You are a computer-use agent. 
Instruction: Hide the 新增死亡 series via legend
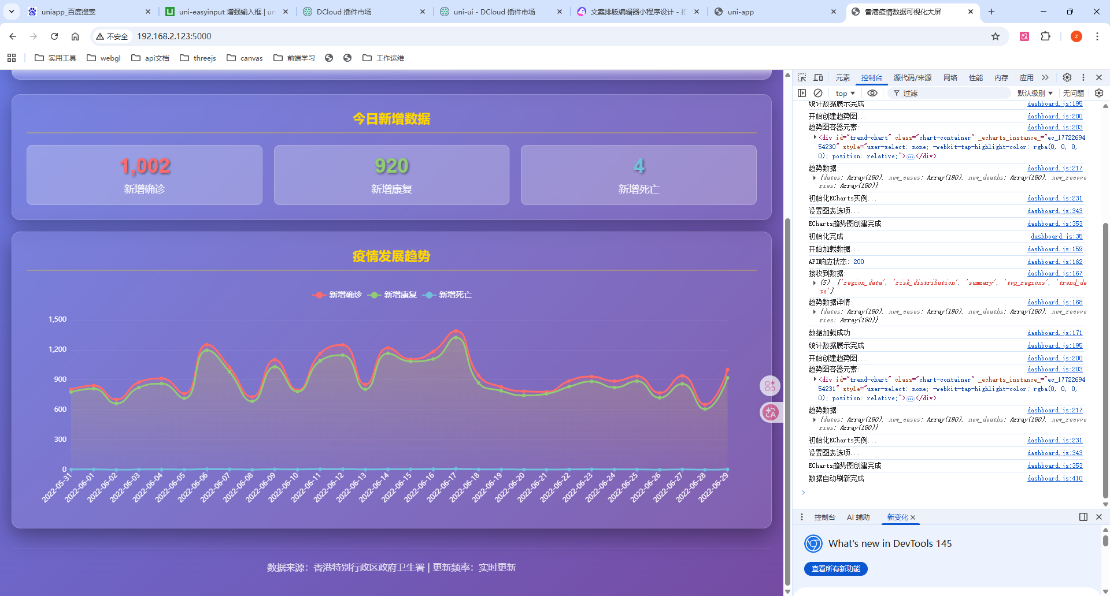447,295
